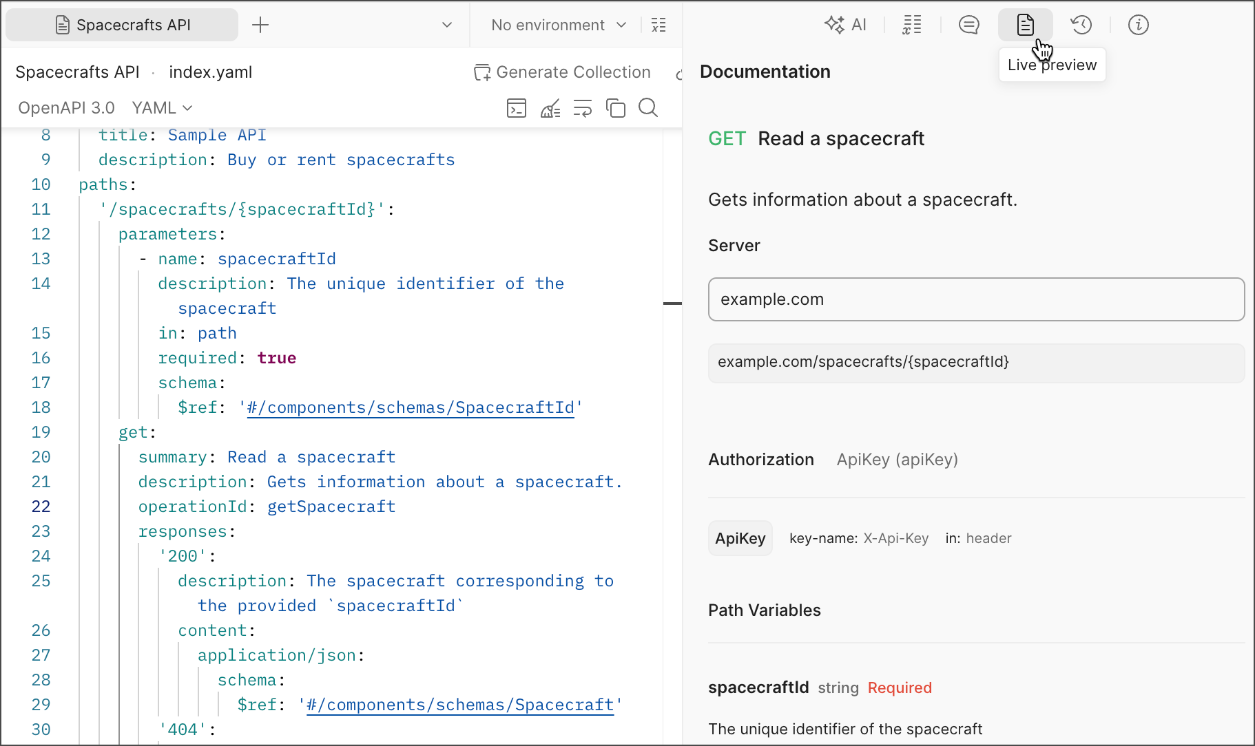1255x746 pixels.
Task: Open the YAML format dropdown
Action: 162,108
